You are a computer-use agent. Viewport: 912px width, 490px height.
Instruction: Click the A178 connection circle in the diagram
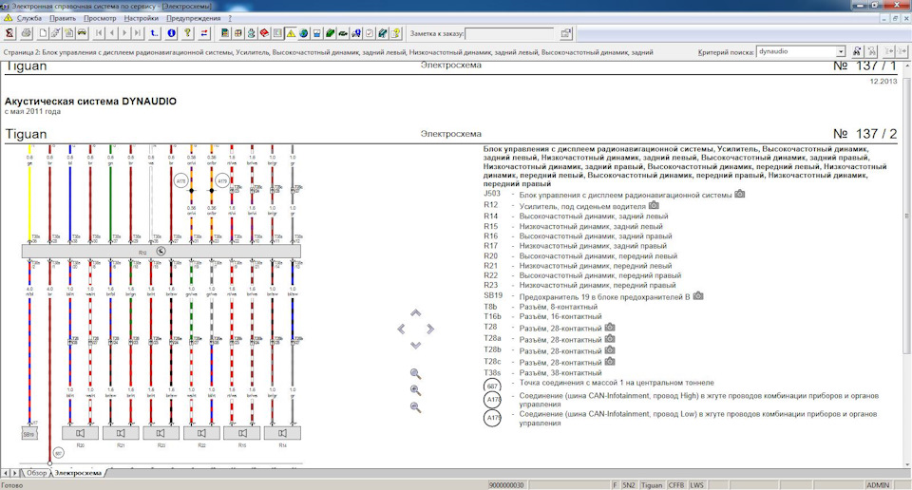(180, 180)
